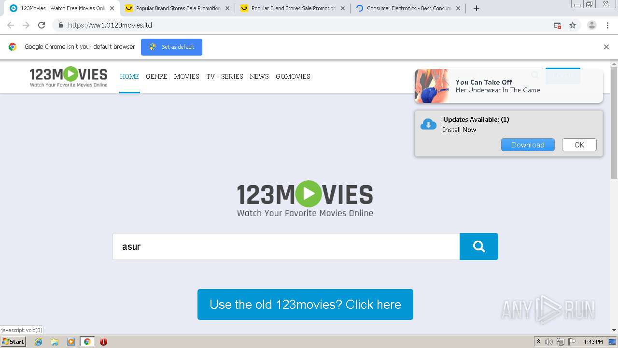
Task: Click the search text field containing asur
Action: [286, 246]
